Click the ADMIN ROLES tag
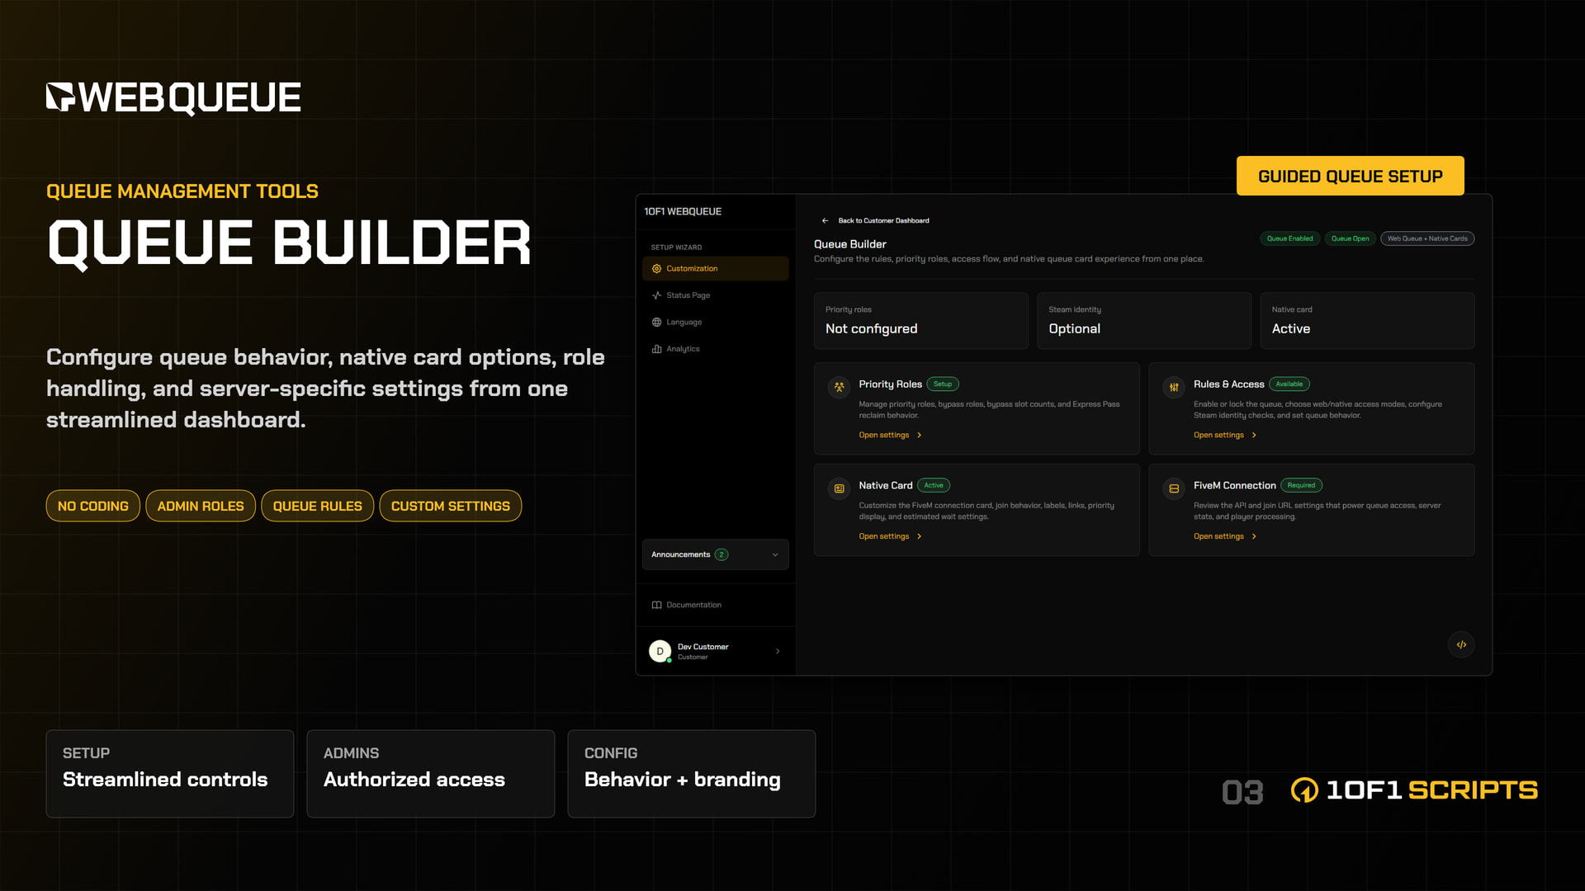This screenshot has width=1585, height=891. tap(201, 507)
